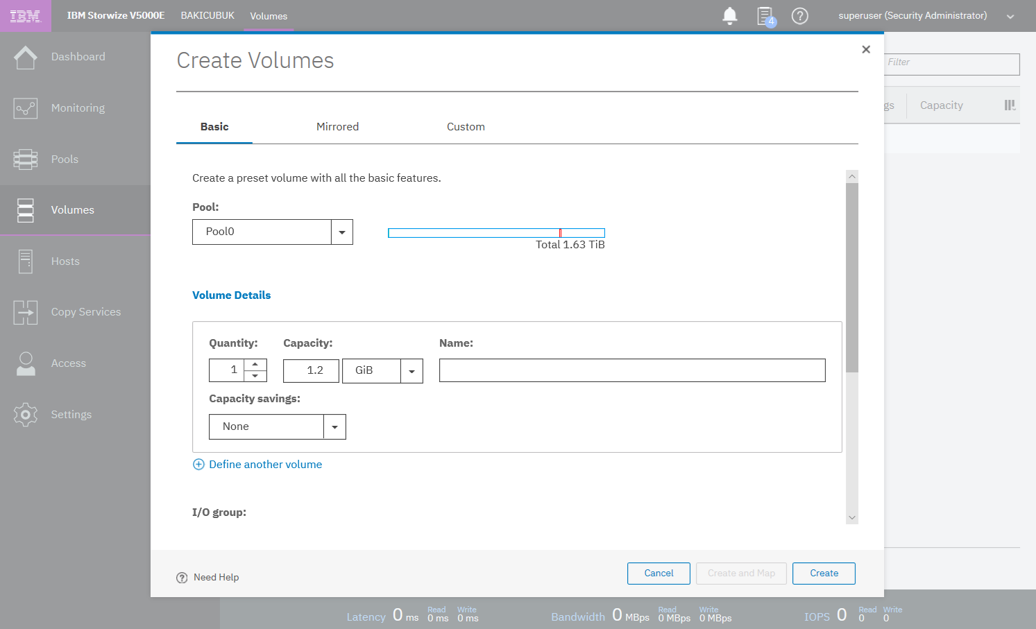The height and width of the screenshot is (629, 1036).
Task: Click the Capacity column header
Action: coord(941,105)
